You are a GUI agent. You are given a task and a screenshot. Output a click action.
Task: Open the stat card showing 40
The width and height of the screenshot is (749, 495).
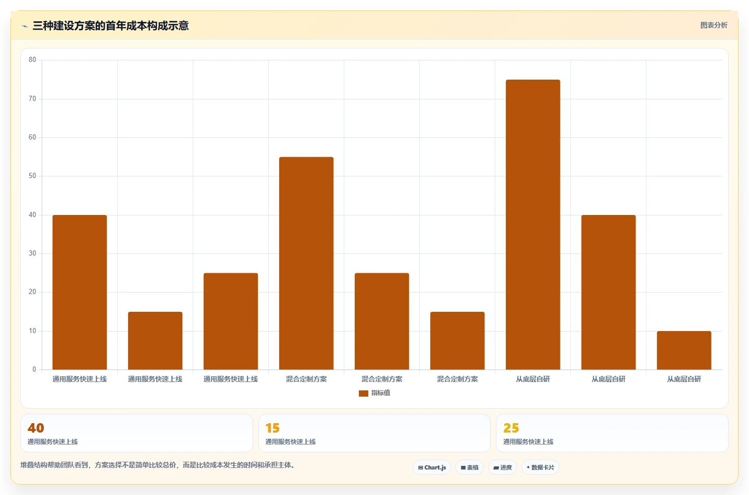click(136, 433)
